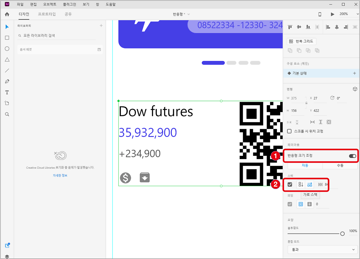The image size is (360, 259).
Task: Select the Text tool
Action: click(7, 92)
